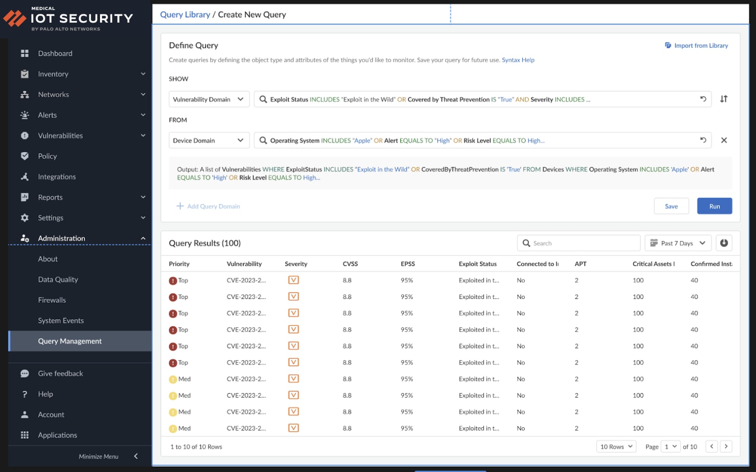
Task: Open the Past 7 Days time dropdown
Action: click(678, 243)
